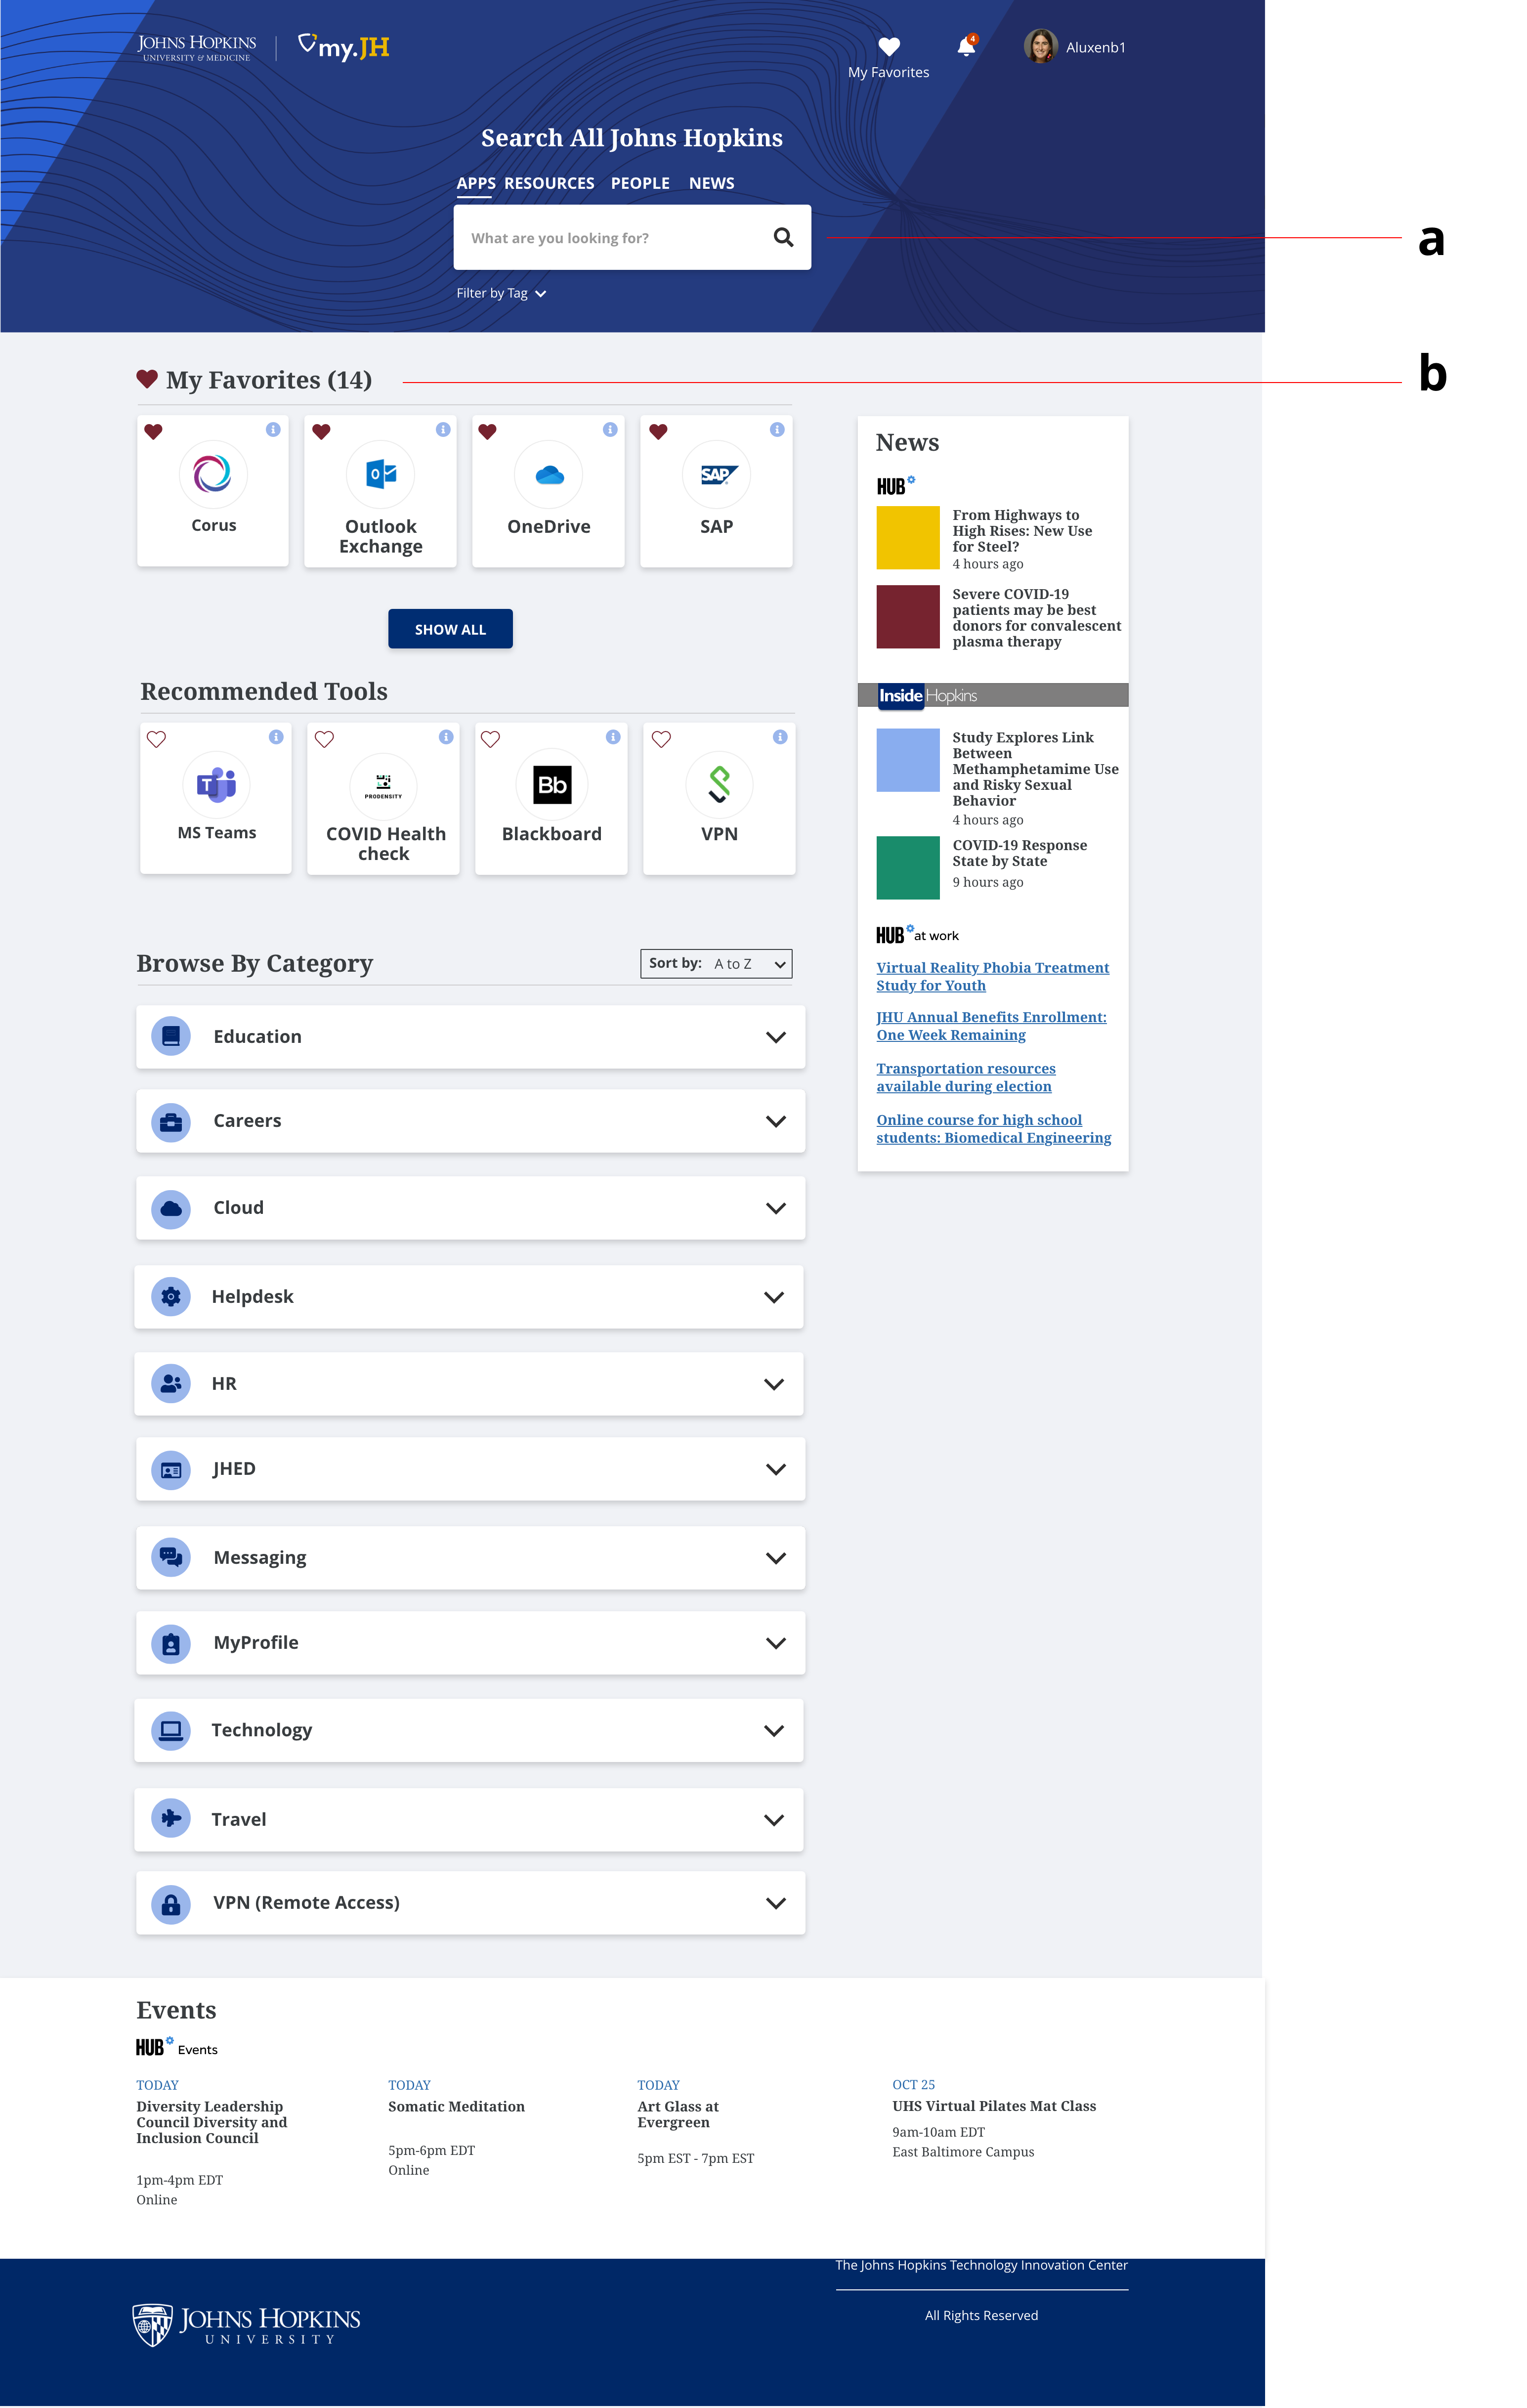Screen dimensions: 1527x2408
Task: Switch to the RESOURCES search tab
Action: tap(549, 183)
